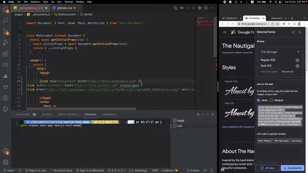Image resolution: width=308 pixels, height=173 pixels.
Task: Open Spotlight search in the macOS menu bar
Action: (x=276, y=2)
